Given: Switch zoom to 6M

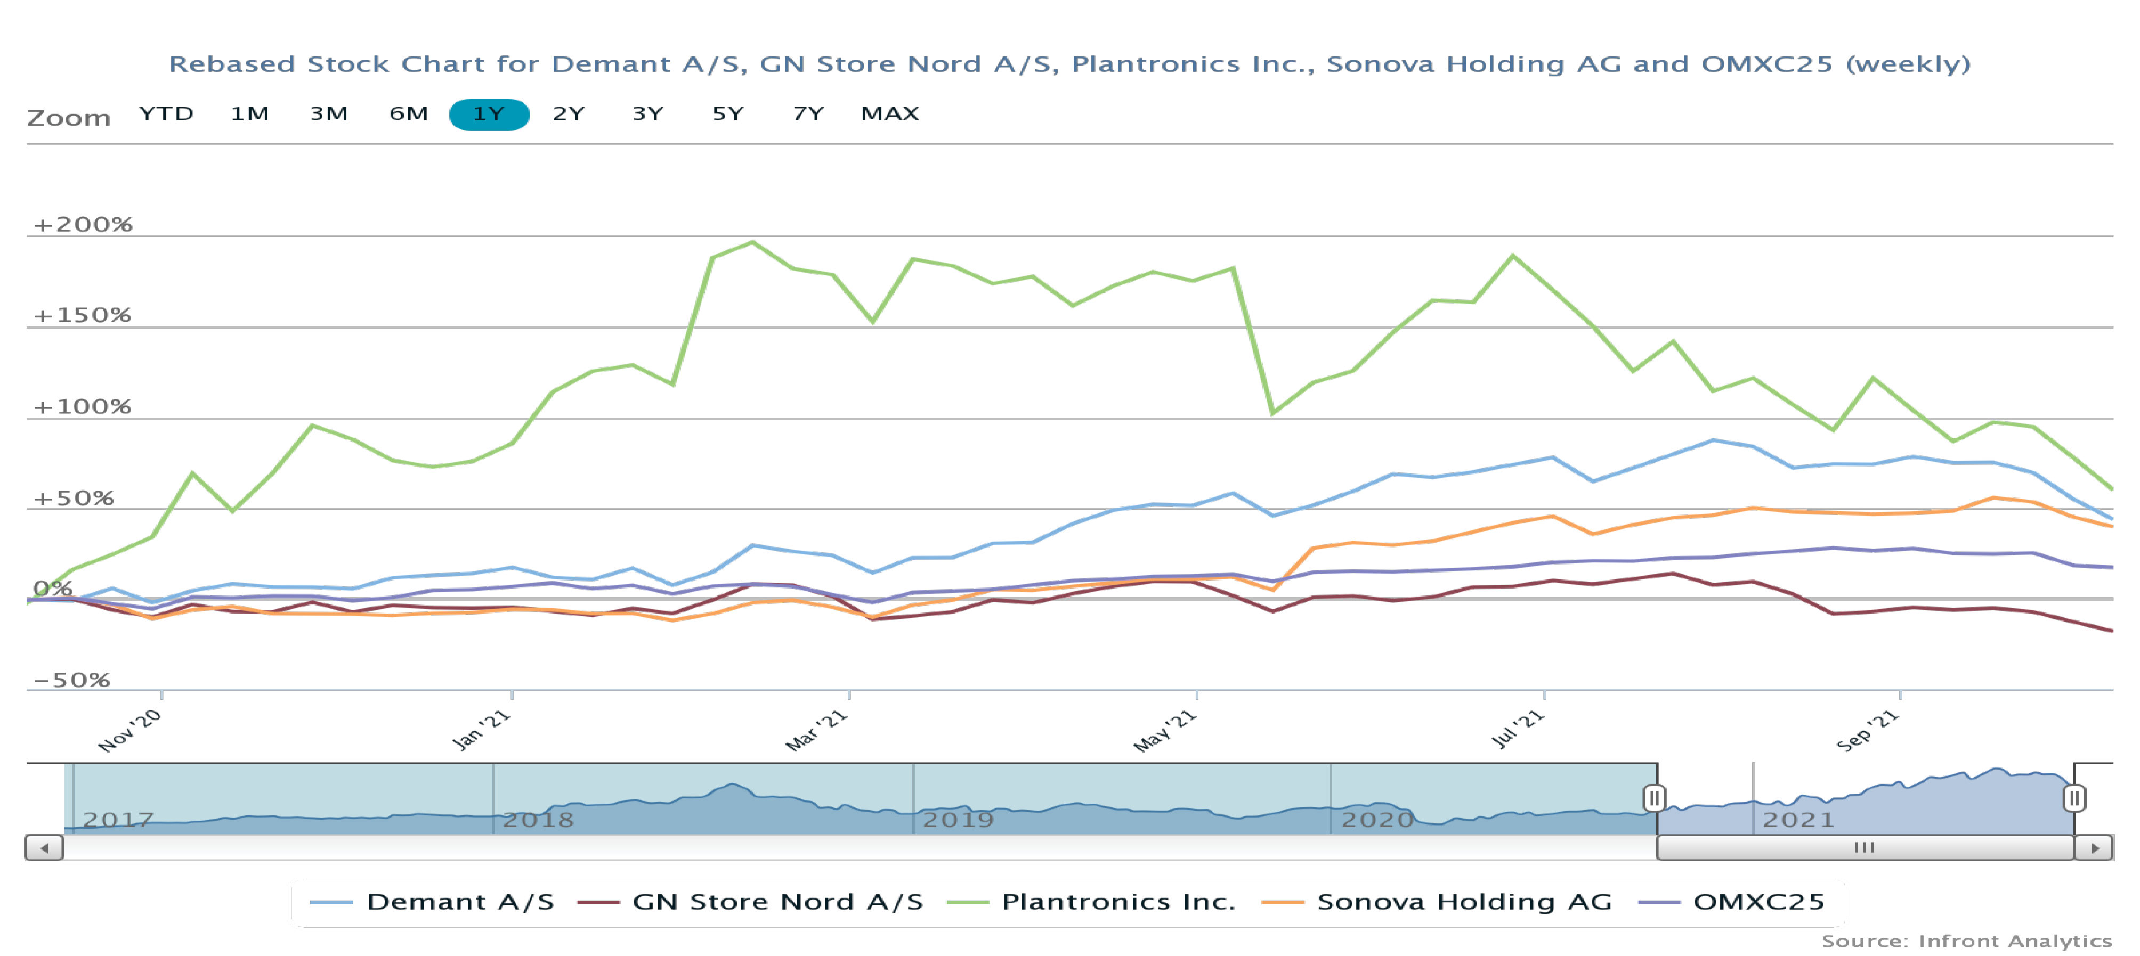Looking at the screenshot, I should click(x=409, y=114).
